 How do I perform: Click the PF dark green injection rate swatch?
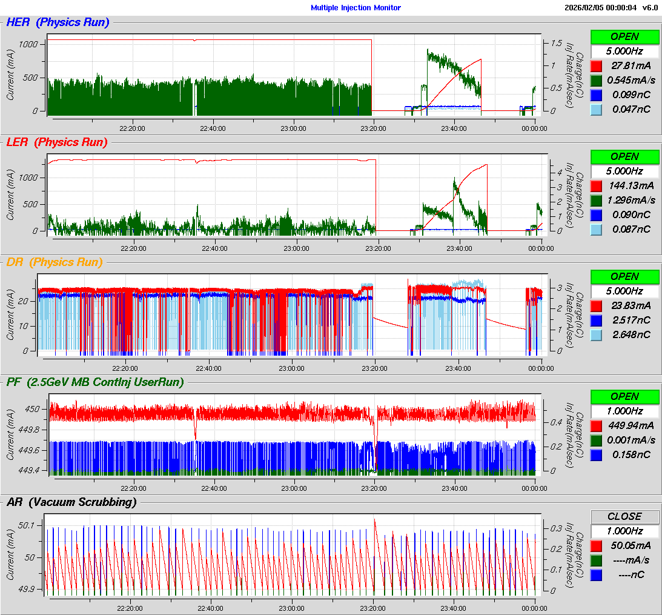click(597, 440)
